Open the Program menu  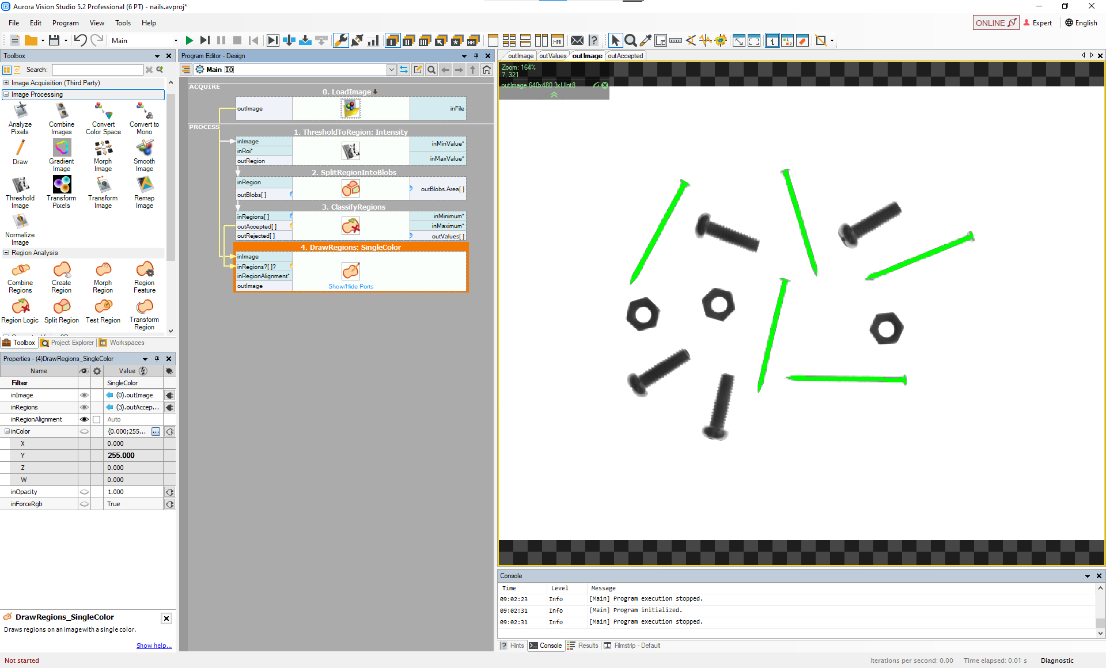[x=65, y=23]
